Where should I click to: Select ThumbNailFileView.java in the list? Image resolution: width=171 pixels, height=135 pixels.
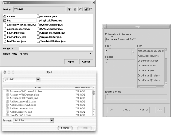(53, 41)
